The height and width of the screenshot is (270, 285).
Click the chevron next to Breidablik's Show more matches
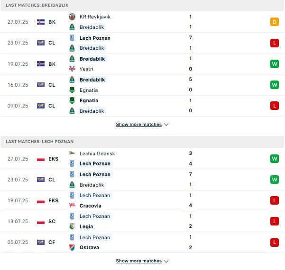166,125
